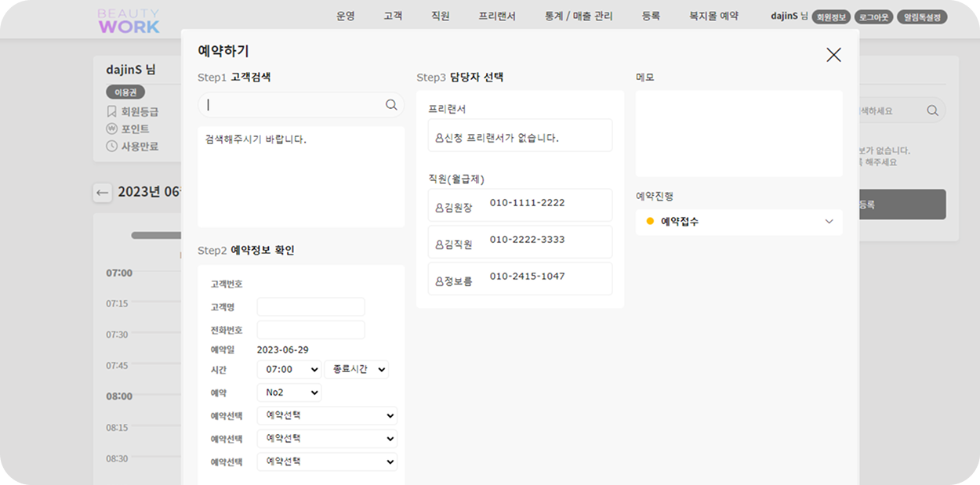This screenshot has height=485, width=980.
Task: Click the 알림톡설정 button
Action: (x=922, y=16)
